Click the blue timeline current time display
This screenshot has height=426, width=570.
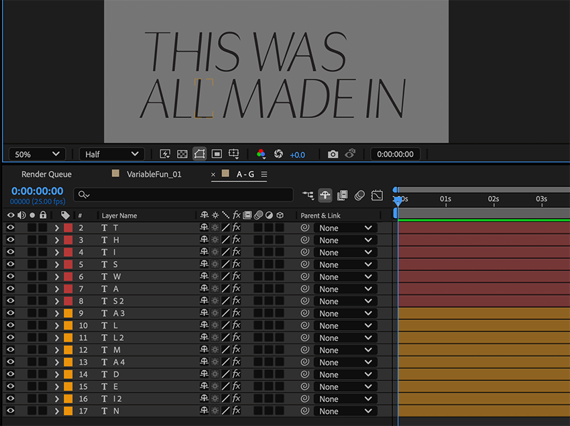pos(37,191)
